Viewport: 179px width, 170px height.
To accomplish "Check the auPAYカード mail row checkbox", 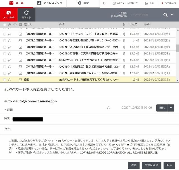I will (4, 80).
